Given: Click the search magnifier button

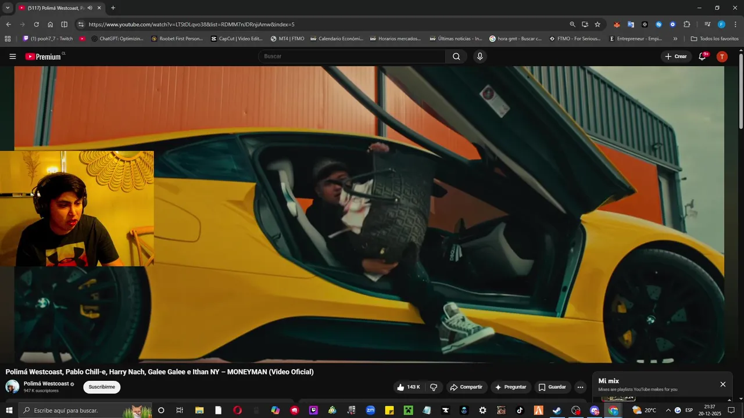Looking at the screenshot, I should coord(456,56).
